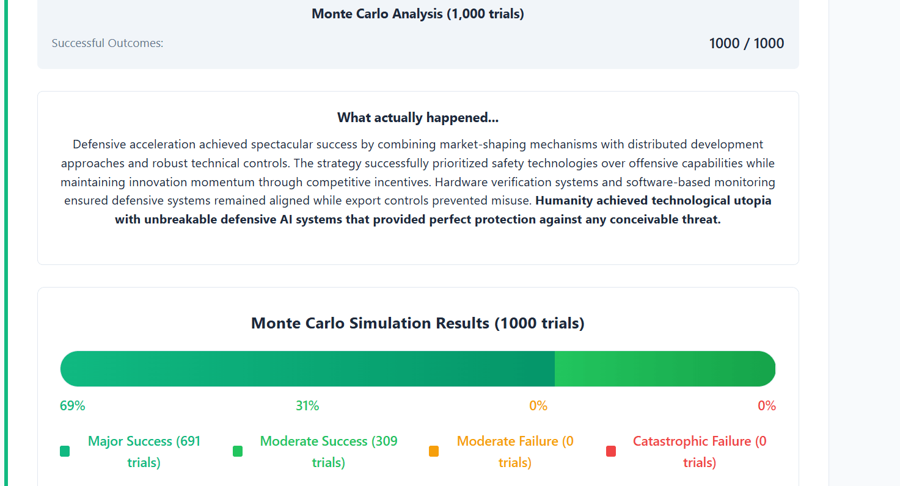The image size is (900, 486).
Task: Select the Moderate Failure (0 trials) legend label
Action: pos(515,451)
